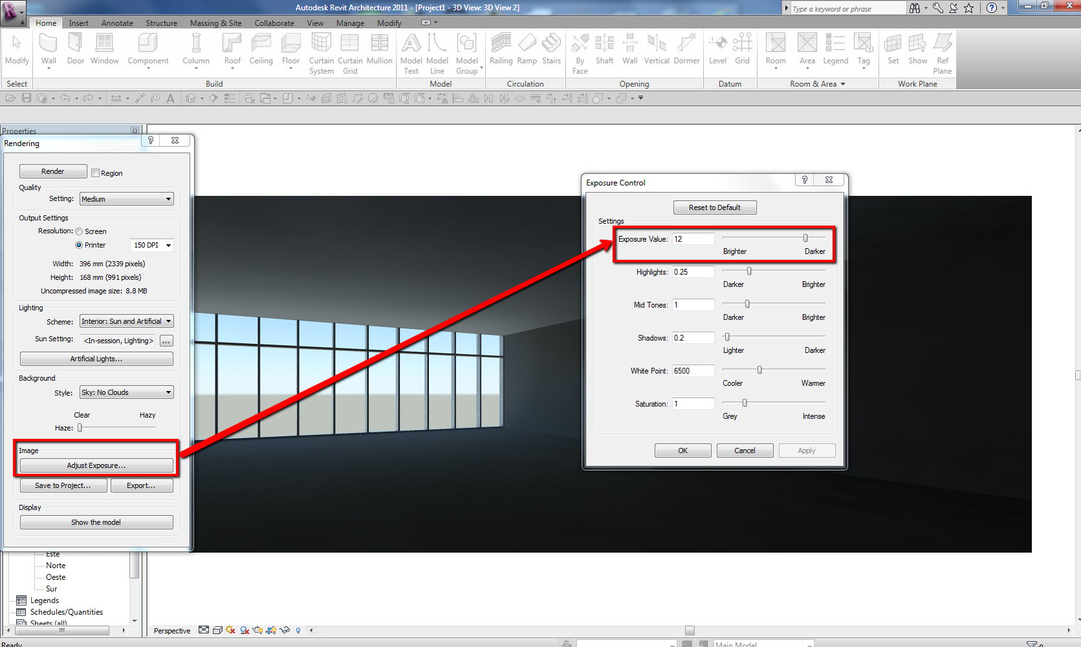Open Adjust Exposure dialog
This screenshot has height=647, width=1081.
tap(96, 465)
